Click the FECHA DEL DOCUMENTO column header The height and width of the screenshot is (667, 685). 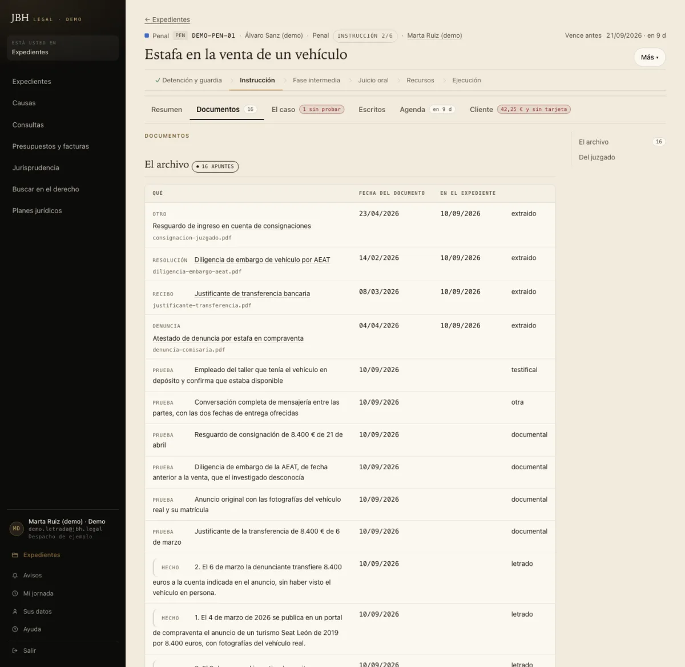point(392,193)
